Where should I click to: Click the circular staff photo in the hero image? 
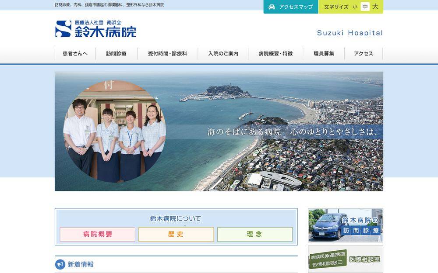point(115,131)
